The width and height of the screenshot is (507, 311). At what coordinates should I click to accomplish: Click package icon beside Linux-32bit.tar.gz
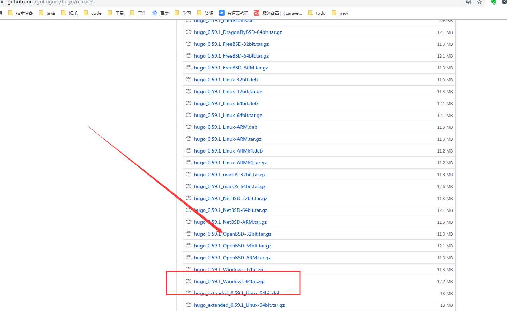click(189, 91)
